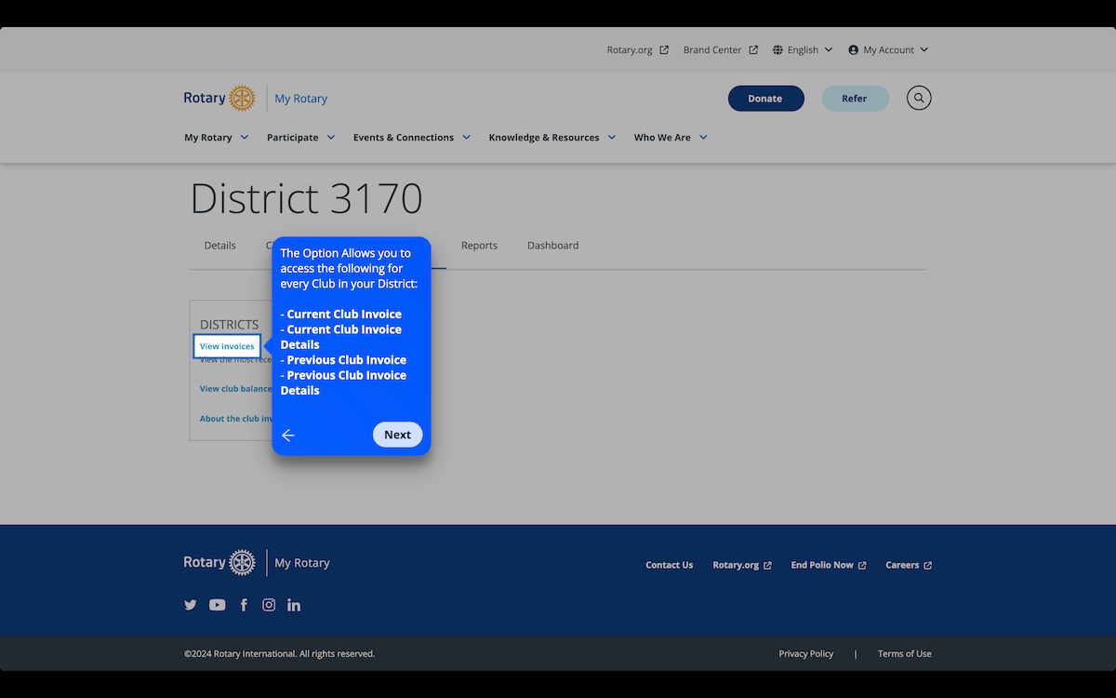Open the Events & Connections menu
The height and width of the screenshot is (698, 1116).
click(x=411, y=138)
